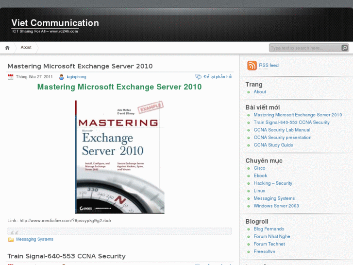This screenshot has width=353, height=265.
Task: Visit Freesoftvn blogroll link
Action: tap(264, 251)
